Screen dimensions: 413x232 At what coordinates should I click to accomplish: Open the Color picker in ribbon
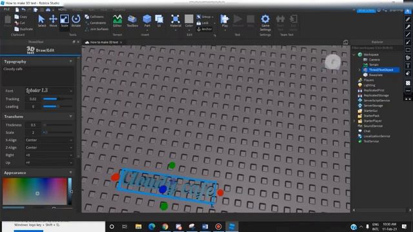click(x=189, y=21)
